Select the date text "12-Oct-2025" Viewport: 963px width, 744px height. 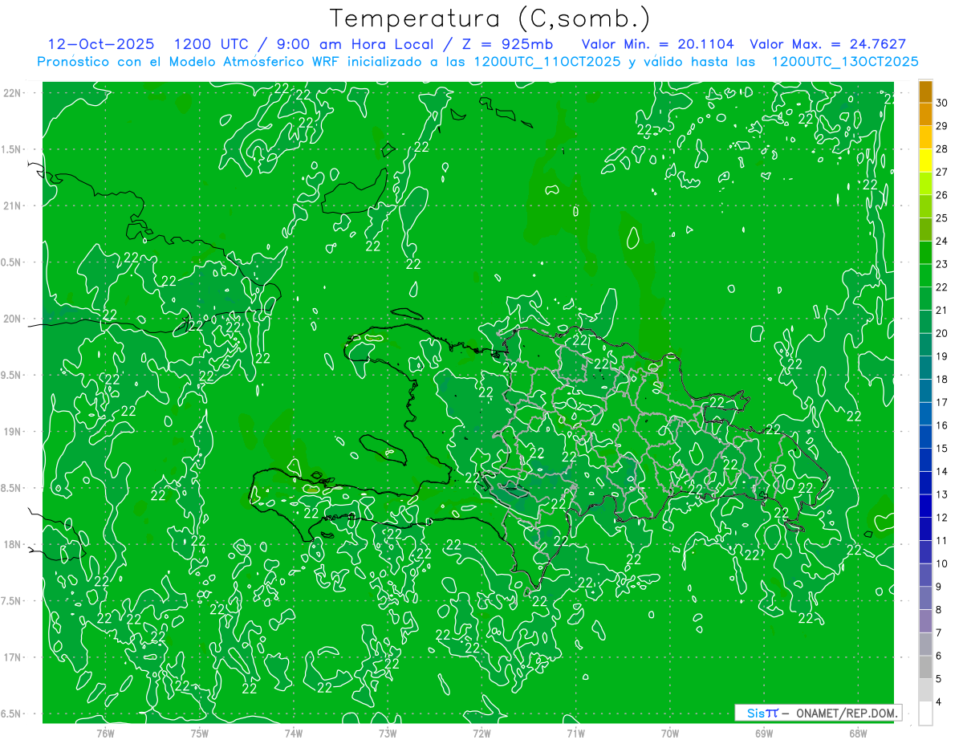click(101, 44)
